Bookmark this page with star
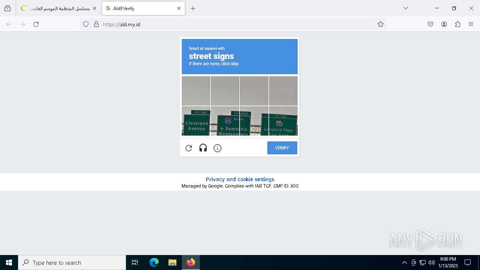The image size is (480, 270). (x=381, y=24)
